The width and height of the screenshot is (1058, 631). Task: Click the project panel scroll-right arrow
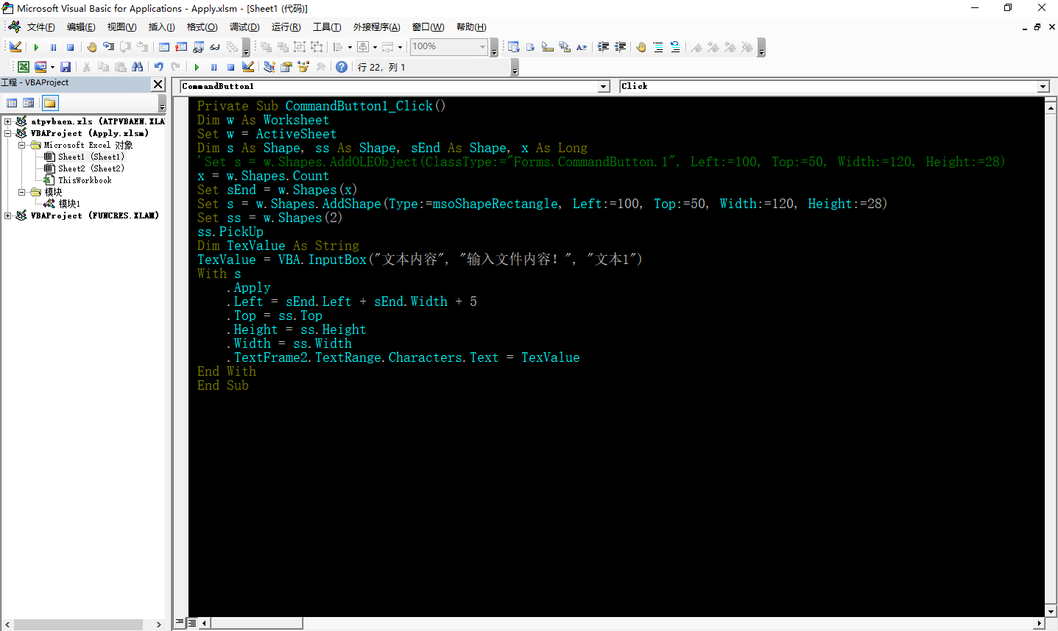pos(158,624)
